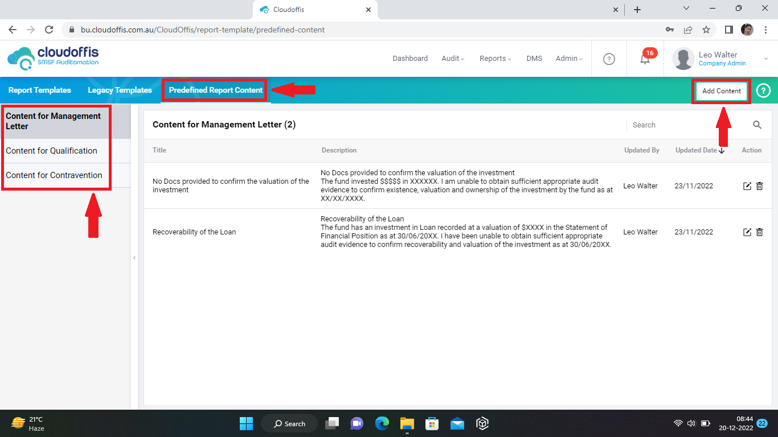
Task: Switch to the Legacy Templates tab
Action: coord(120,90)
